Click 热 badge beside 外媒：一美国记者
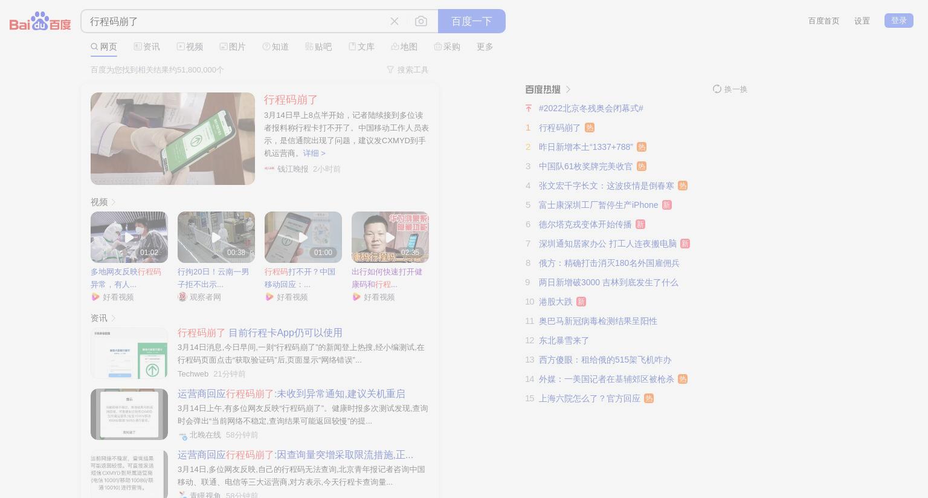 click(683, 379)
